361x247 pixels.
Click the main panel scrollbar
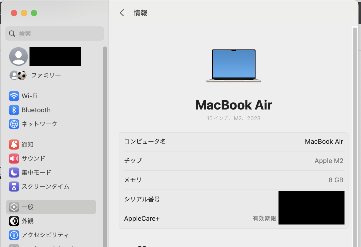point(355,137)
